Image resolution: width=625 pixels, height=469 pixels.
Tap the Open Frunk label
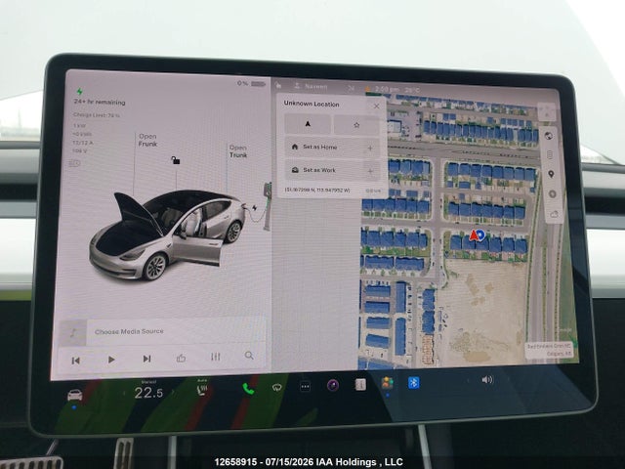click(147, 140)
